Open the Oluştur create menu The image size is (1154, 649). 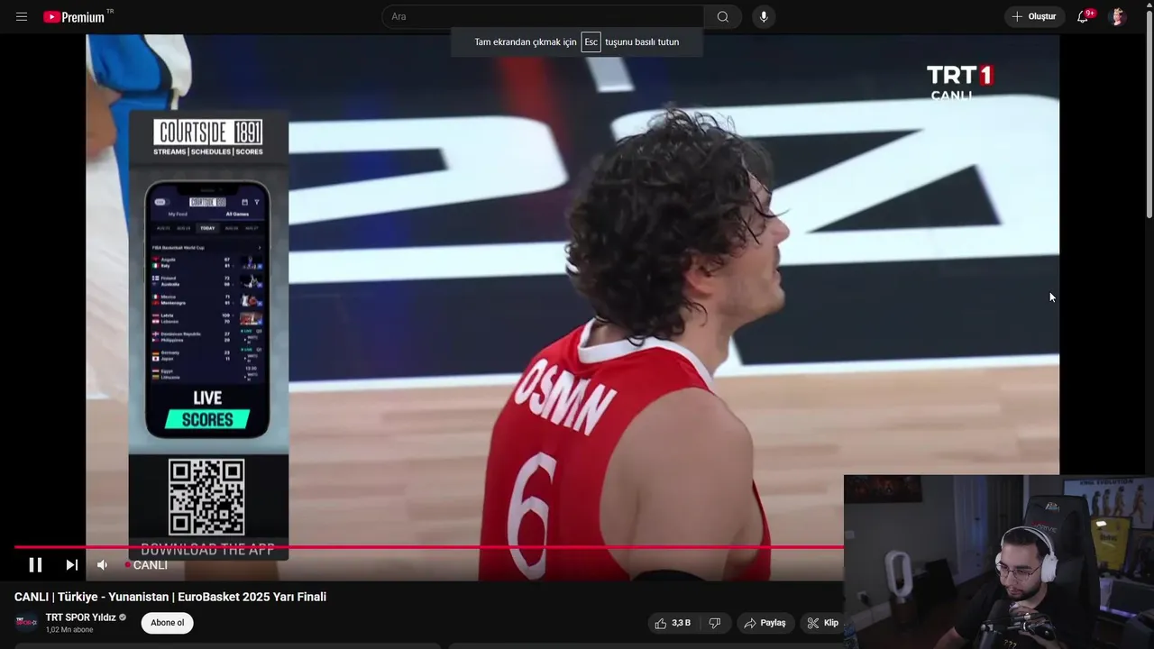click(1034, 17)
